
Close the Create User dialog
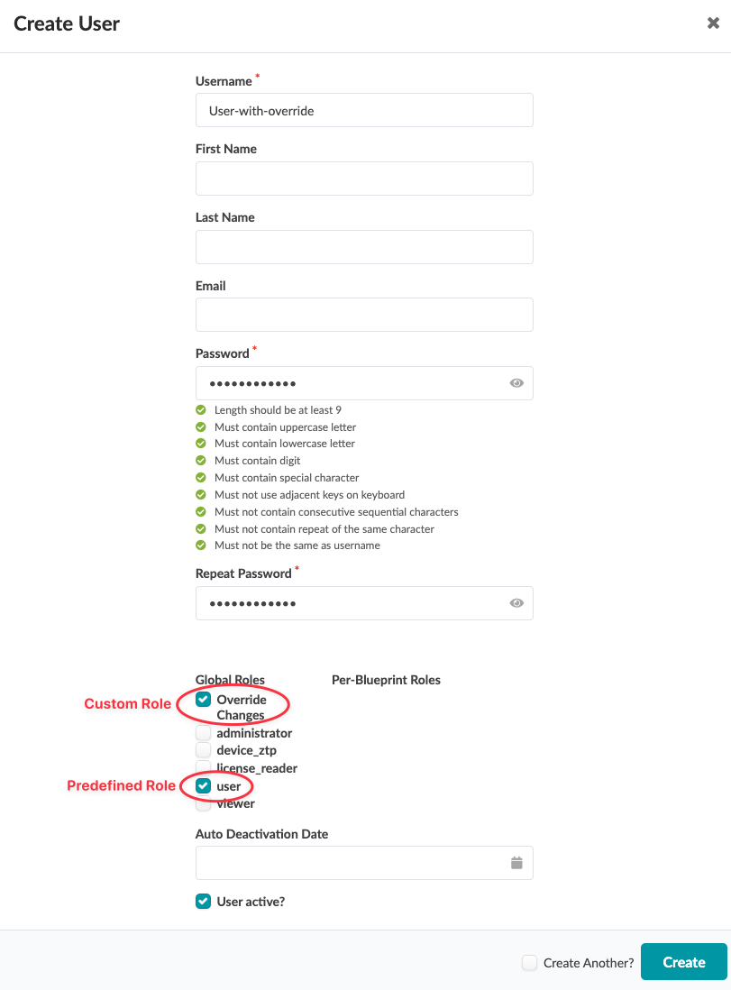click(x=713, y=23)
